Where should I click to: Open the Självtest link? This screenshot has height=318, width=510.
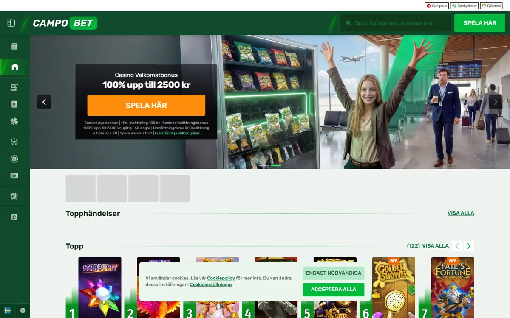point(490,6)
